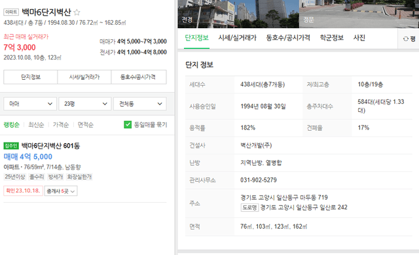
Task: Click the sale date line 2023.10.08, 10층, 123㎡
Action: point(32,58)
